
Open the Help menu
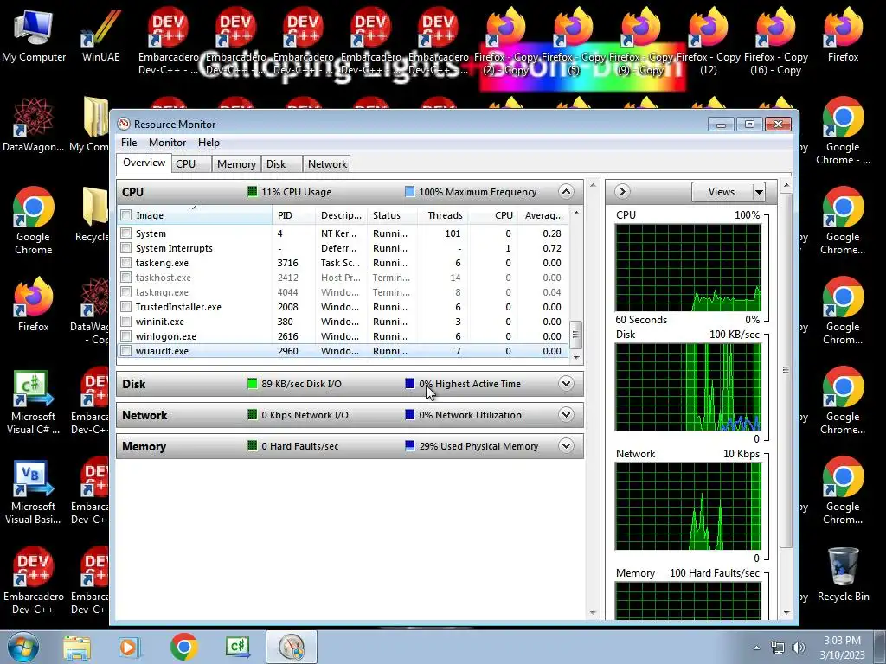point(209,143)
